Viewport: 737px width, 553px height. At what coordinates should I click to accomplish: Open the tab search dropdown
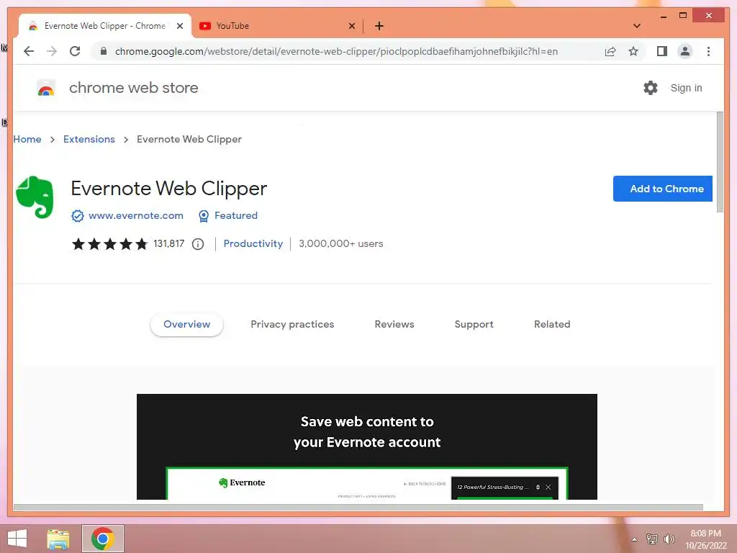coord(637,26)
